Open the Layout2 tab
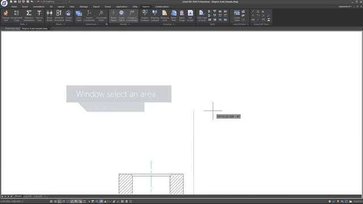Viewport: 363px width, 204px height. (x=38, y=196)
